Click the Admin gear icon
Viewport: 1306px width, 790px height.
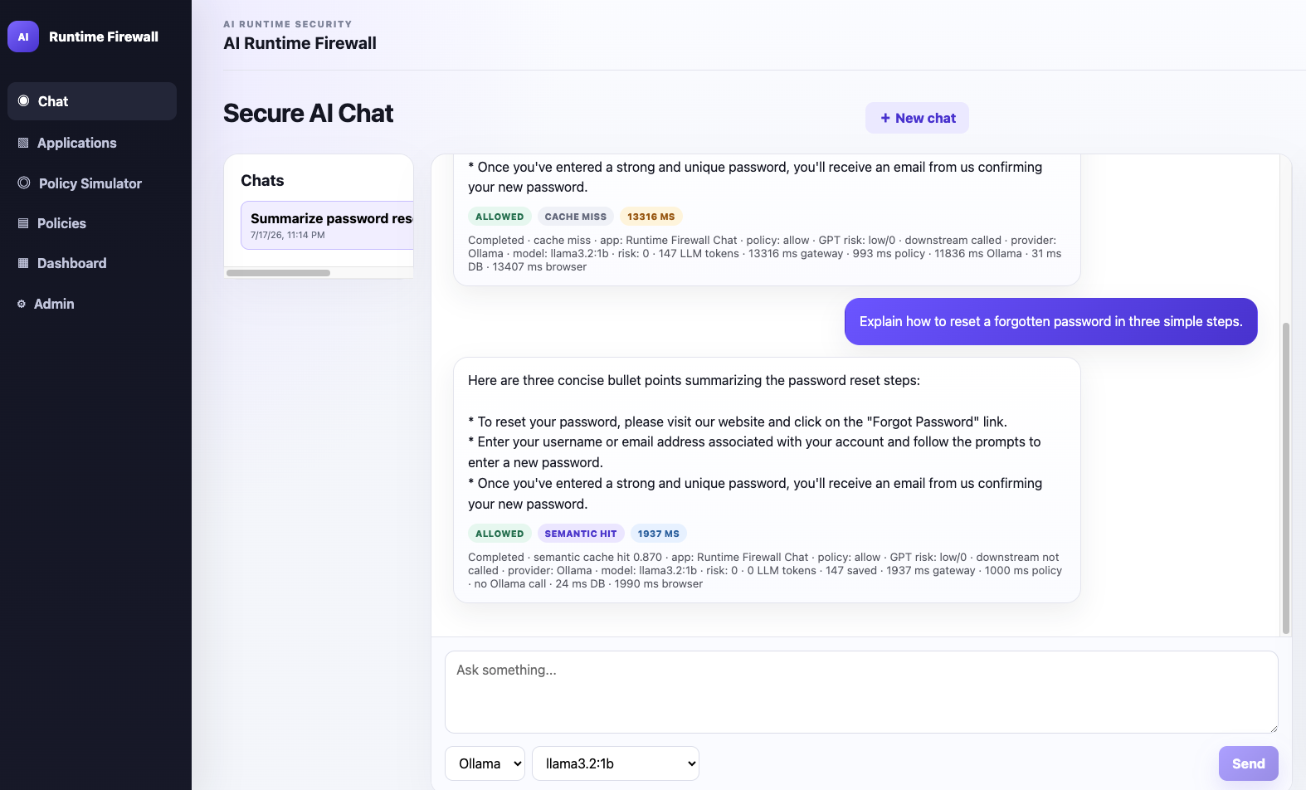coord(22,304)
